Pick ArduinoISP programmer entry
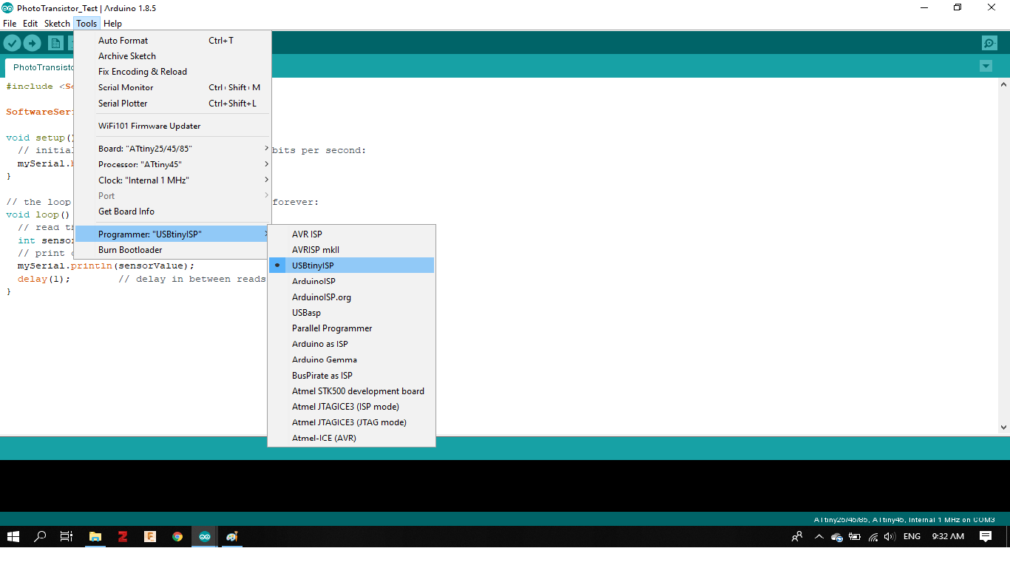 pos(352,281)
